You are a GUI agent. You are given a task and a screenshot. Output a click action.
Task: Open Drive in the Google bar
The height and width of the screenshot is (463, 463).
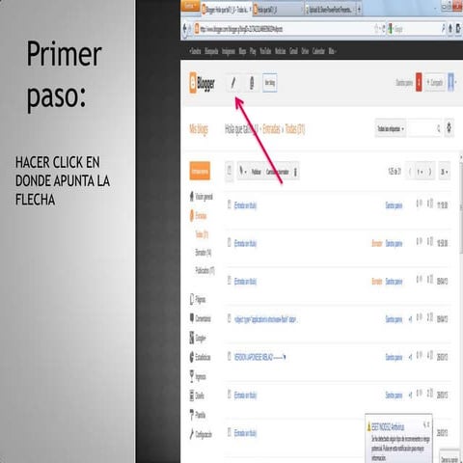[x=305, y=51]
